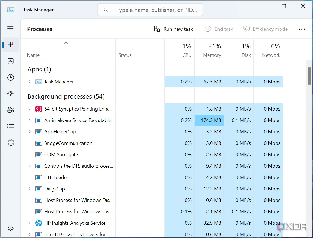Expand Antimalware Service Executable process

(x=30, y=120)
